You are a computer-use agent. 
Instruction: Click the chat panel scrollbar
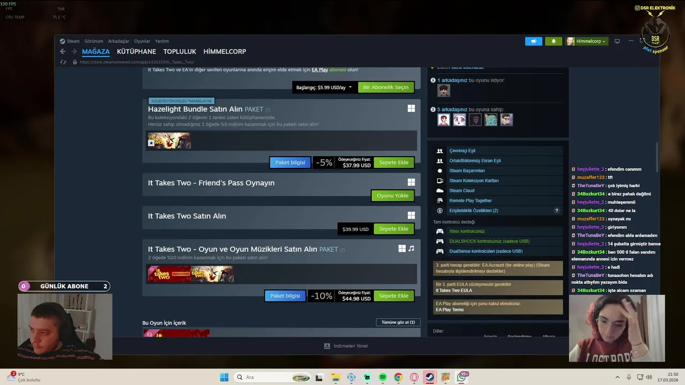coord(658,158)
